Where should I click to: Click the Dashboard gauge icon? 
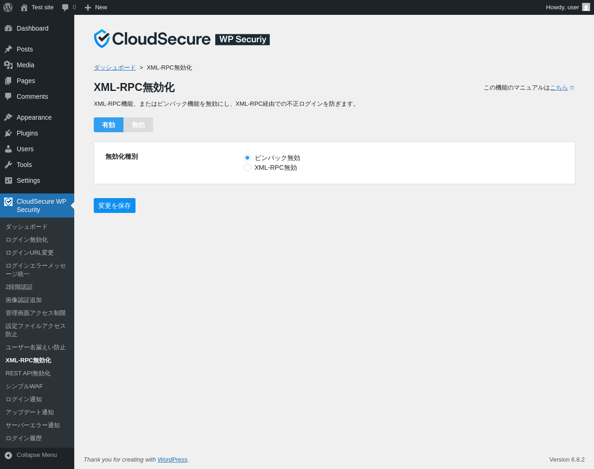click(x=8, y=28)
